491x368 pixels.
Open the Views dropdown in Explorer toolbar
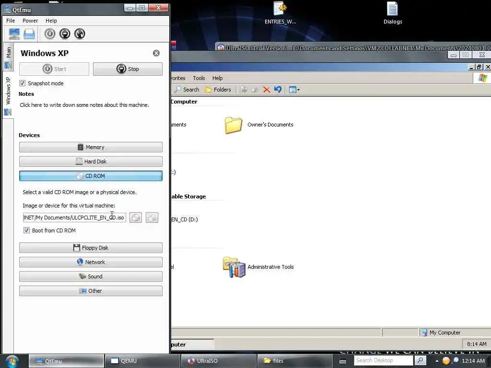[x=294, y=90]
